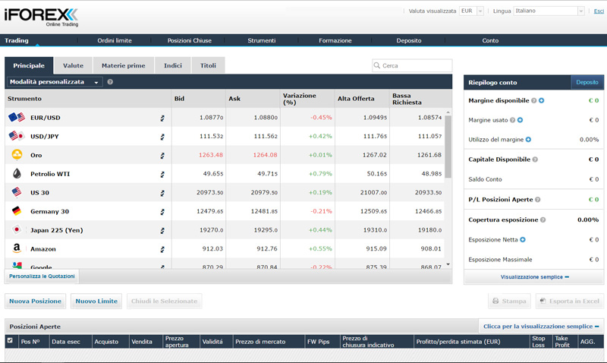Switch to the Indici tab
Viewport: 607px width, 363px height.
(173, 65)
